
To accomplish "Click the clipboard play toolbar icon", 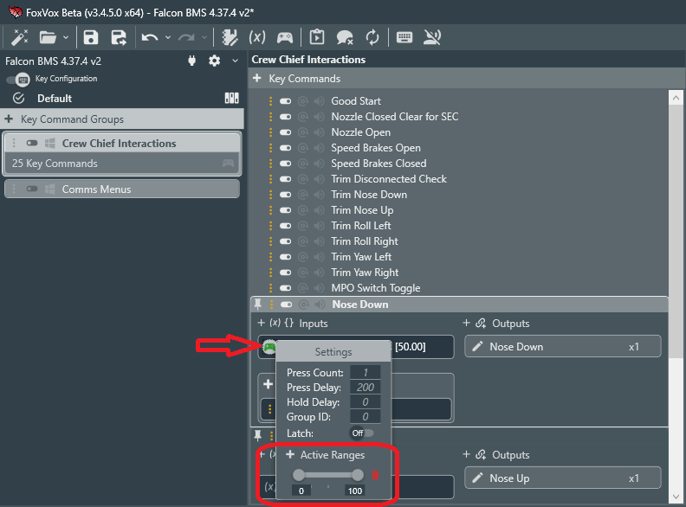I will tap(317, 37).
